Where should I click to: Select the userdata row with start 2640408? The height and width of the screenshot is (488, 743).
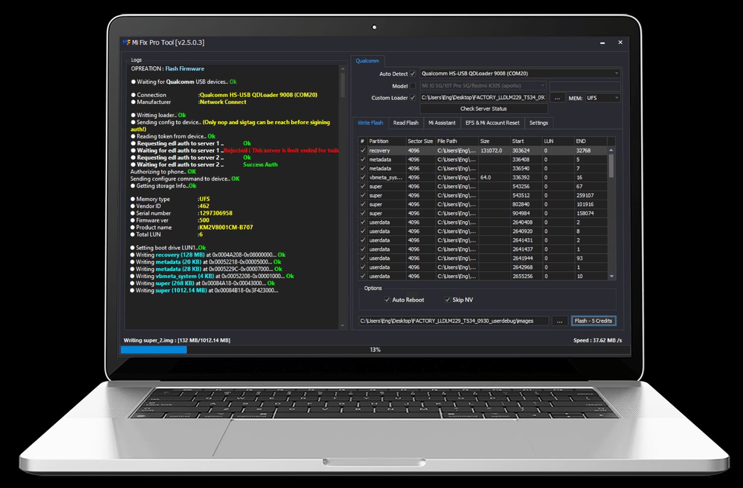(x=483, y=222)
